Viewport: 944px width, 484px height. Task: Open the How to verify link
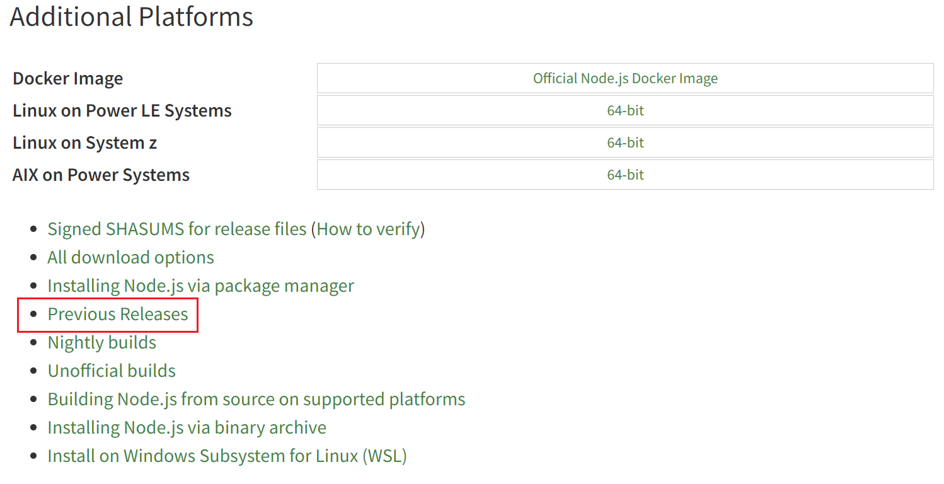(x=368, y=229)
